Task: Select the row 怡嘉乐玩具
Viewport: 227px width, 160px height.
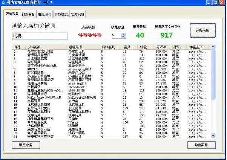Action: pyautogui.click(x=35, y=126)
